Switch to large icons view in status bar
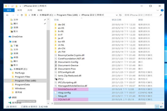Screen dimensions: 167x111 [161, 107]
